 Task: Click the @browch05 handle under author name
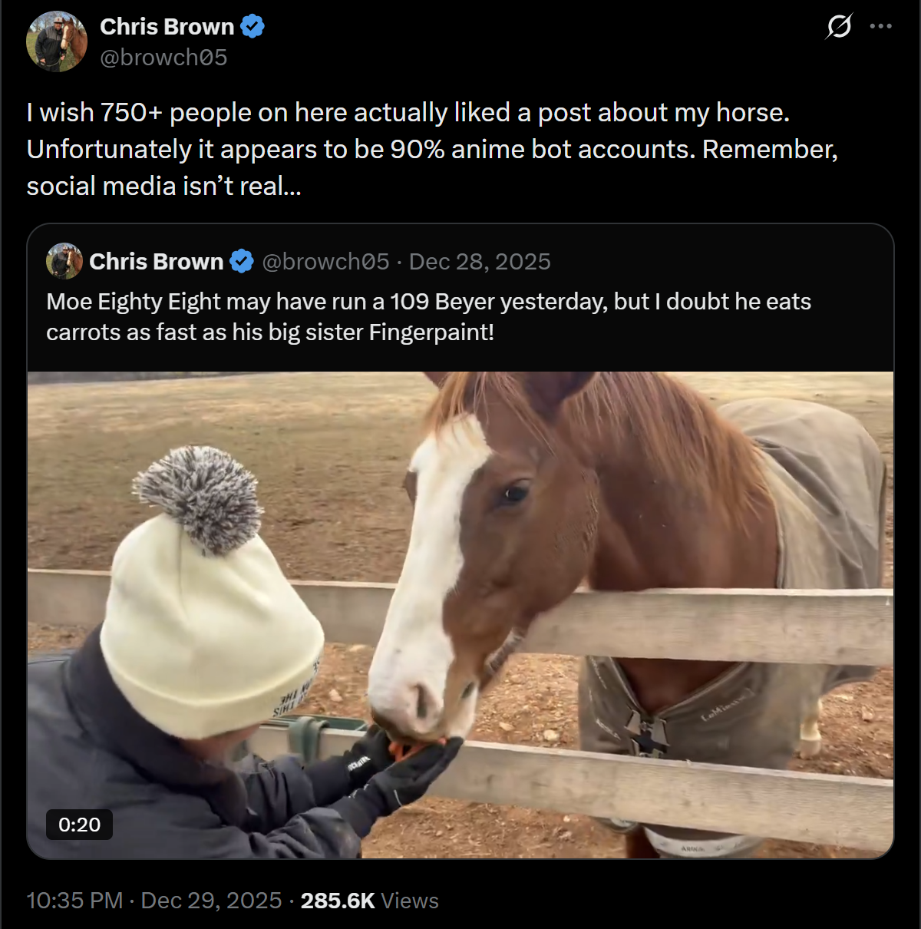click(163, 58)
